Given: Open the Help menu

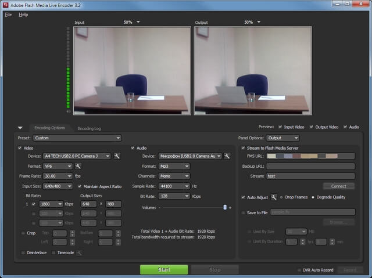Looking at the screenshot, I should (x=23, y=15).
